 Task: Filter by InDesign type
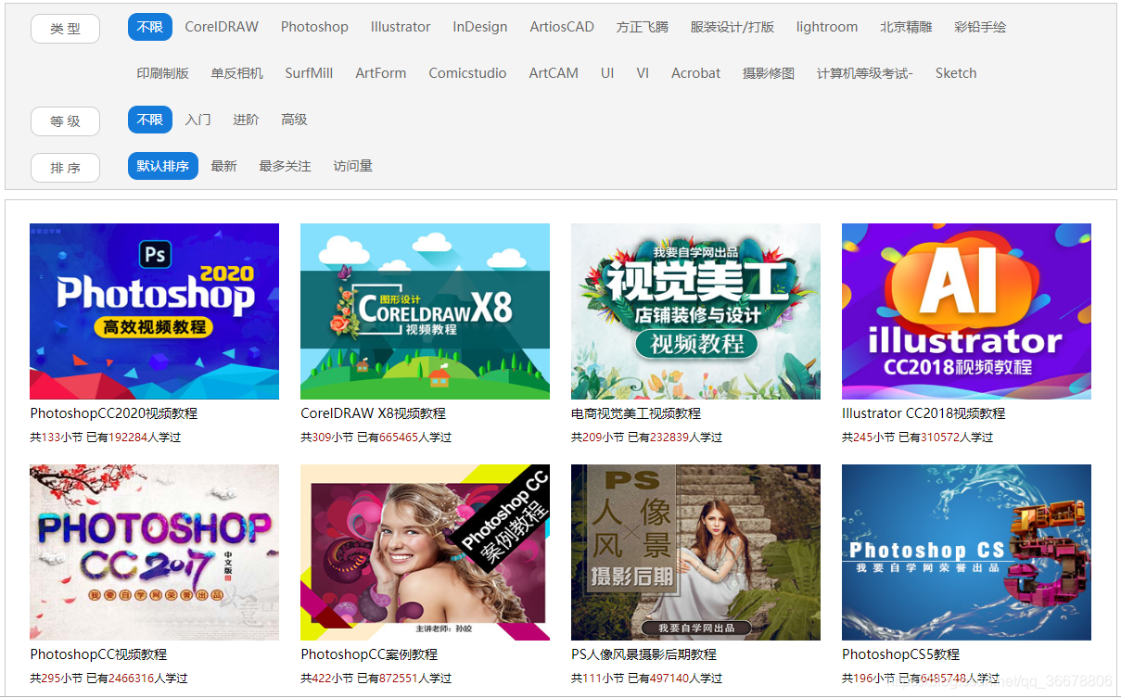[x=480, y=27]
